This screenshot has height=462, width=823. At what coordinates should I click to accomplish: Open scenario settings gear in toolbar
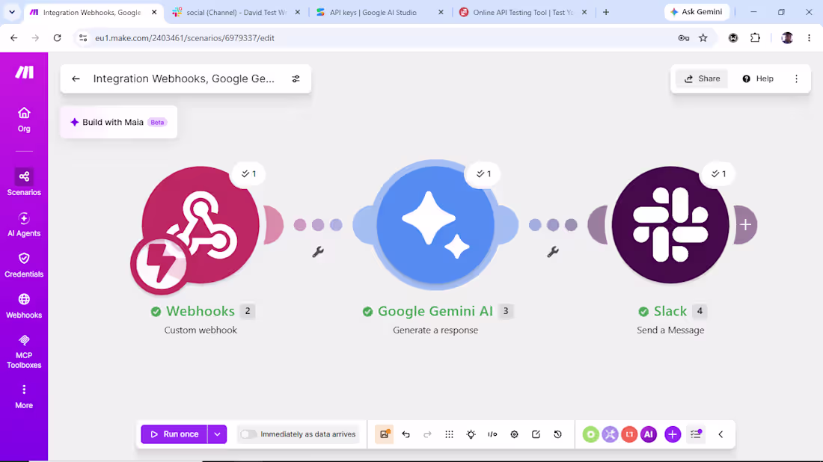[515, 434]
